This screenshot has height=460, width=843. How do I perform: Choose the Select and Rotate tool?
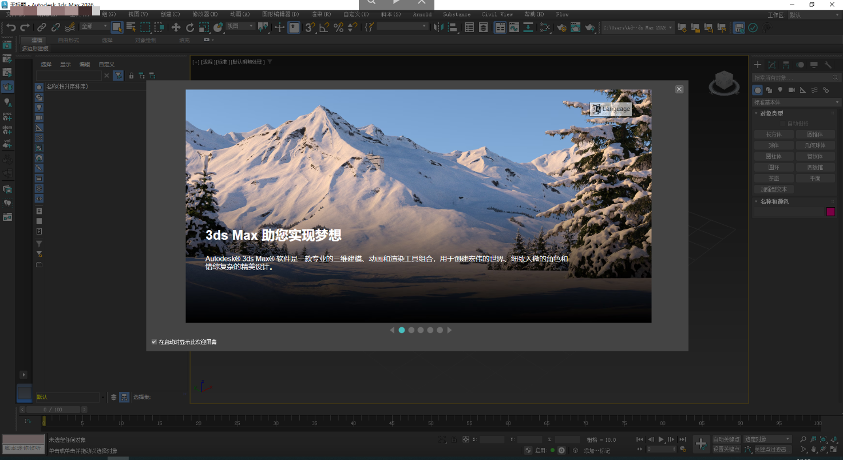(x=190, y=27)
